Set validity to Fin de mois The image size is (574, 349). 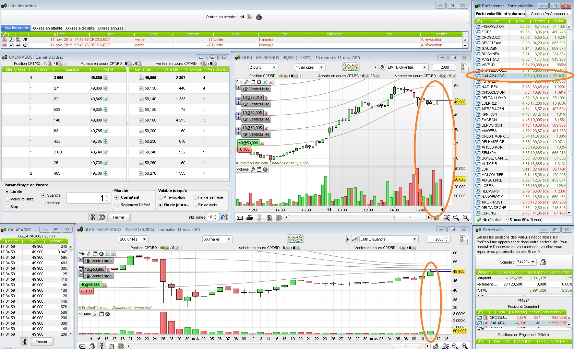[195, 205]
